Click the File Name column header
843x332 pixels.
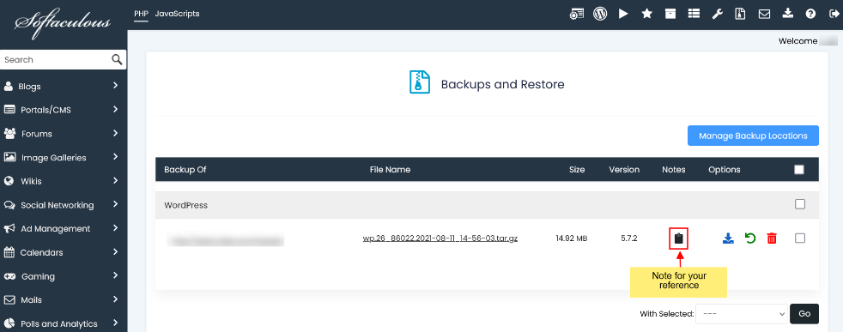click(391, 170)
